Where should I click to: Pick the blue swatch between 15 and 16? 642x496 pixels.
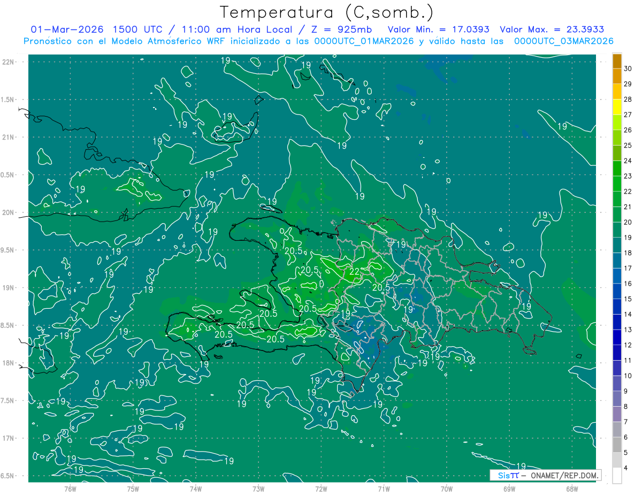[617, 292]
